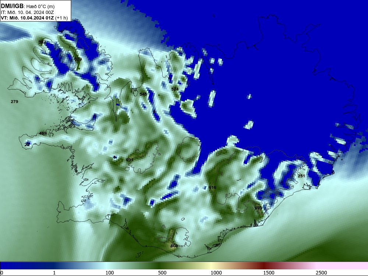Click the 582 height value on map
Screen dimensions: 368x276
coord(42,42)
